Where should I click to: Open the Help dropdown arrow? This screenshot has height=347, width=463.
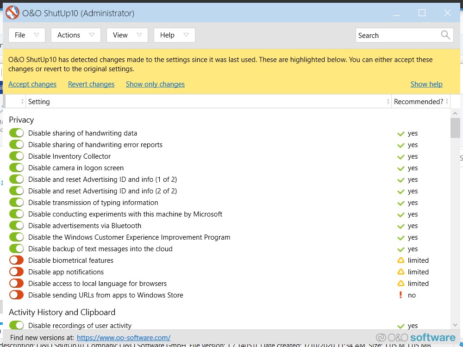click(x=186, y=35)
